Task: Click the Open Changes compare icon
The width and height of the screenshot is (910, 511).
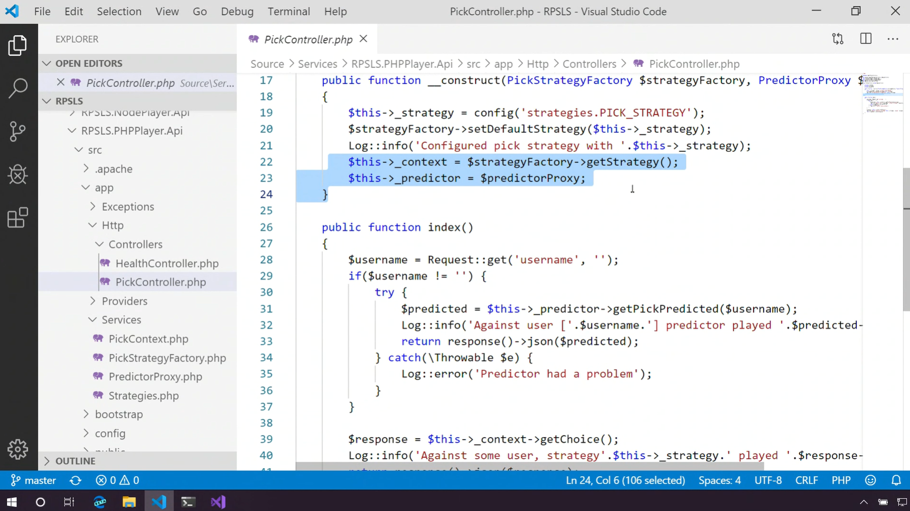Action: (838, 39)
